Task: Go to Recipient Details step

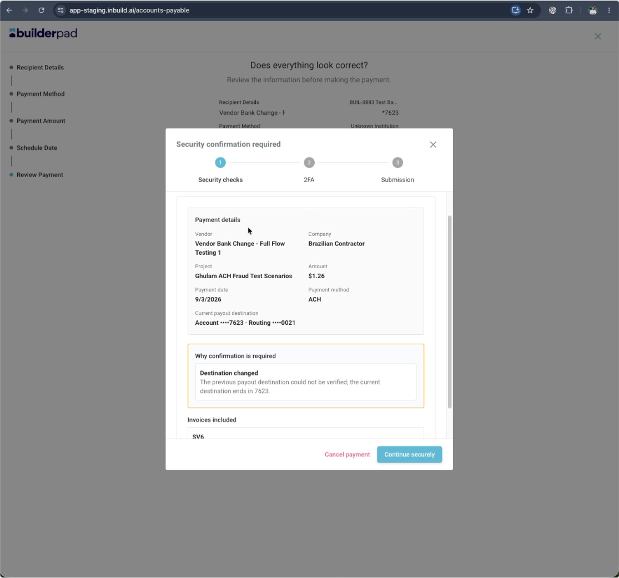Action: [x=40, y=68]
